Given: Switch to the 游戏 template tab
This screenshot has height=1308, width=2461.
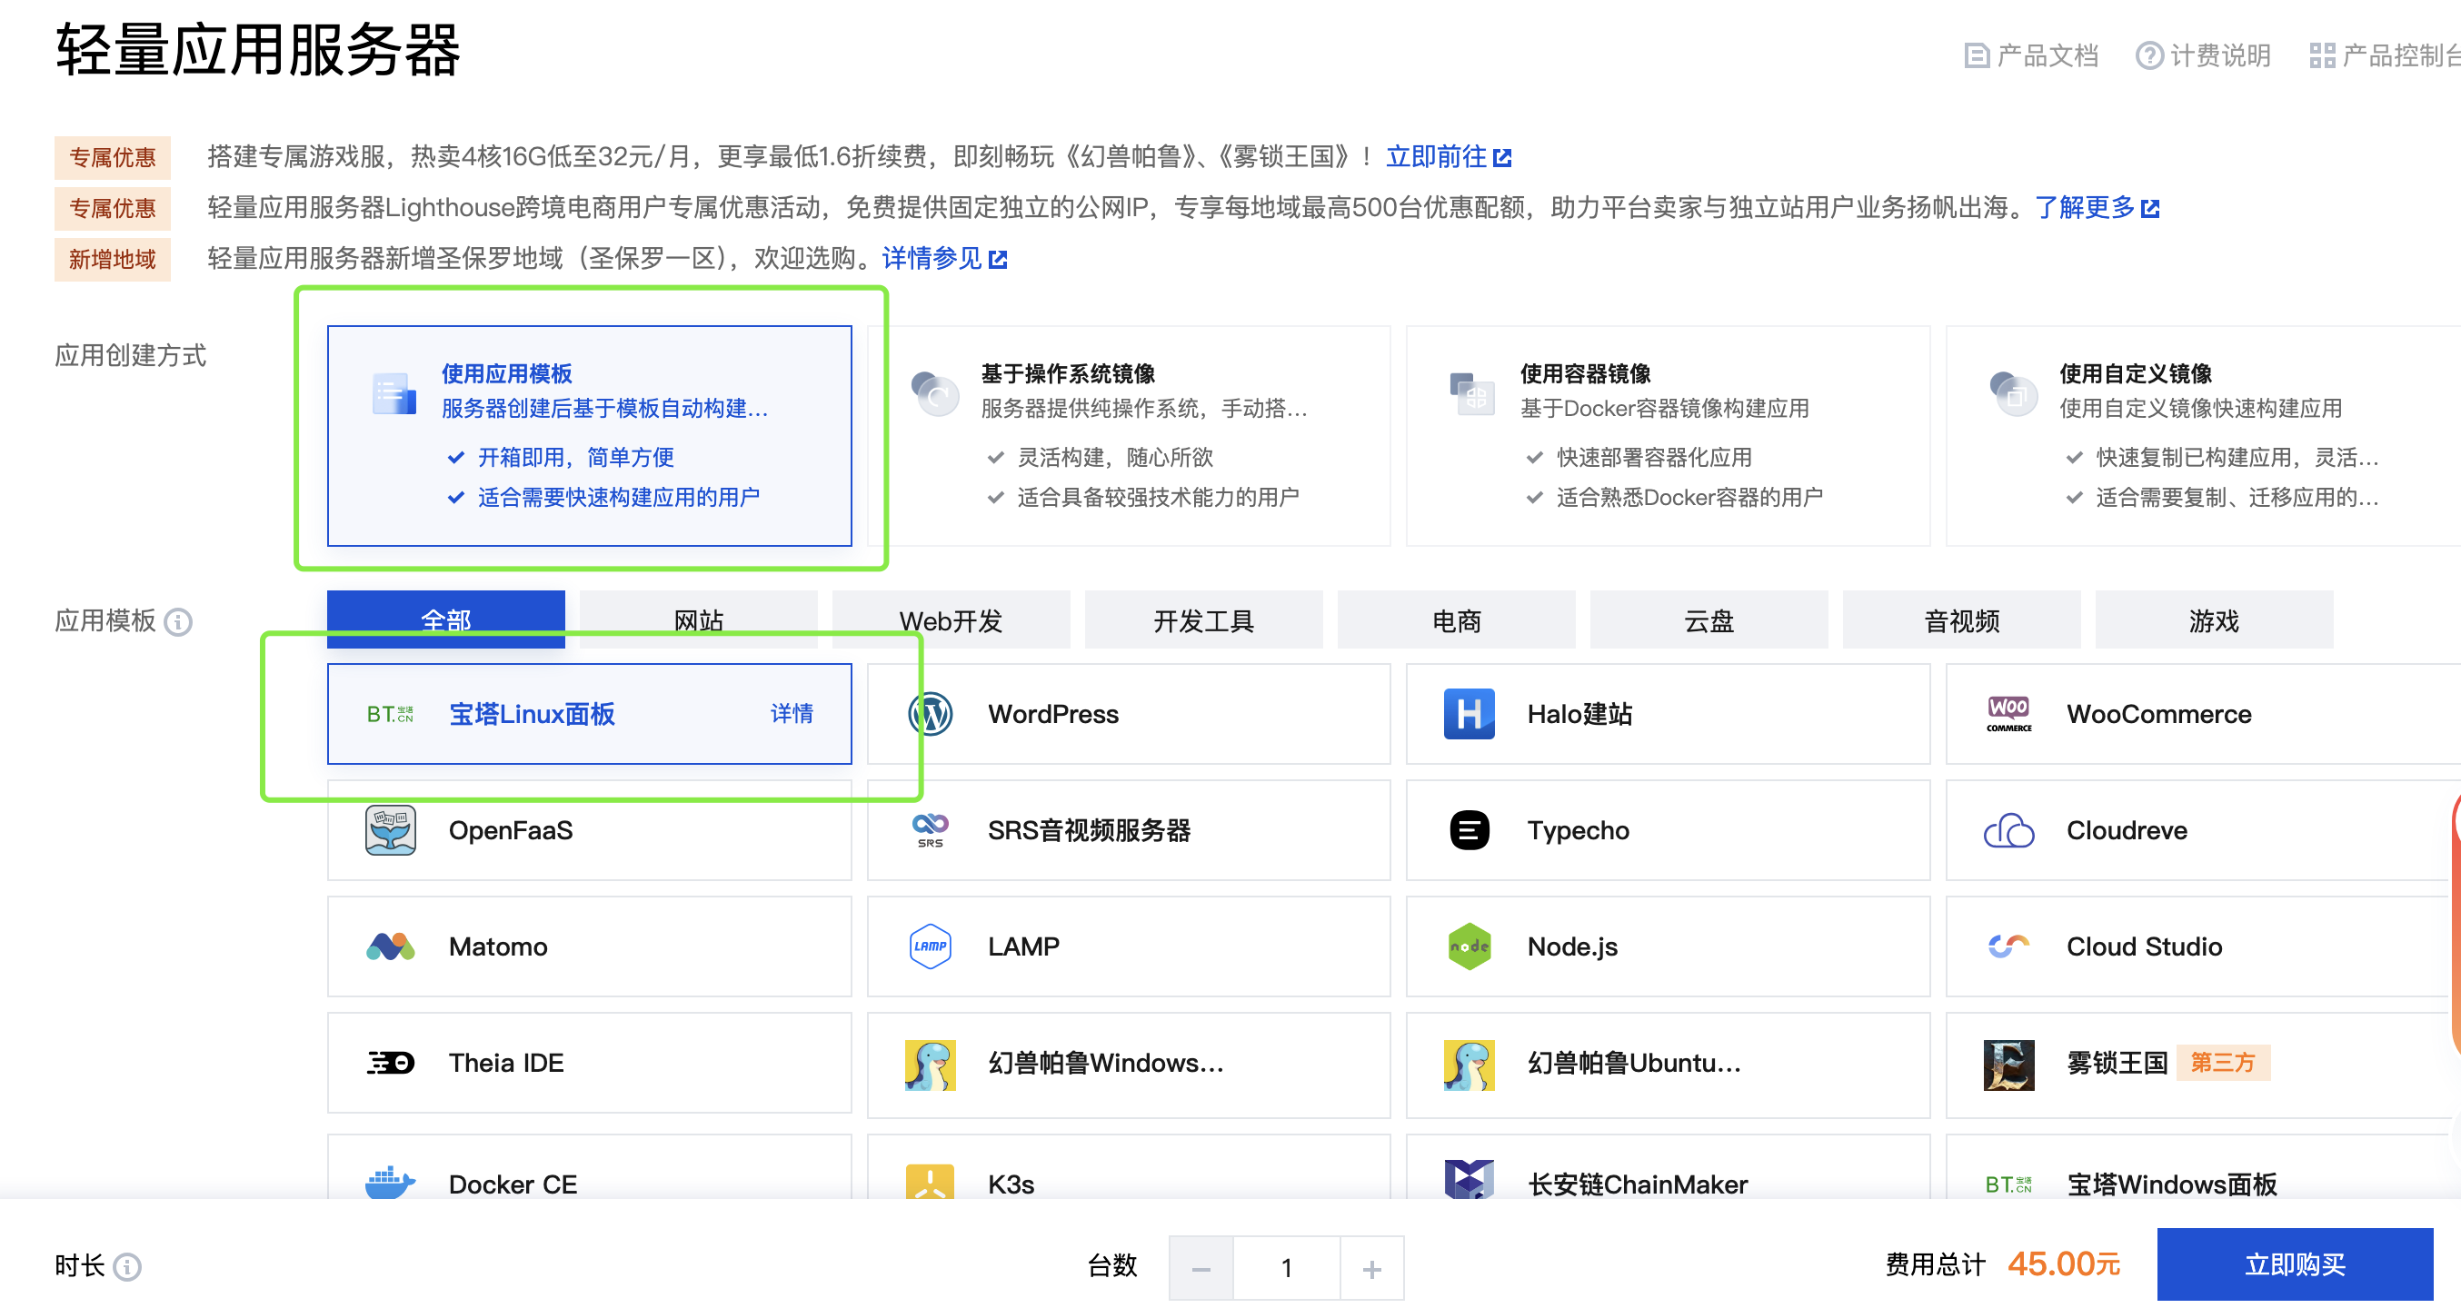Looking at the screenshot, I should 2214,619.
